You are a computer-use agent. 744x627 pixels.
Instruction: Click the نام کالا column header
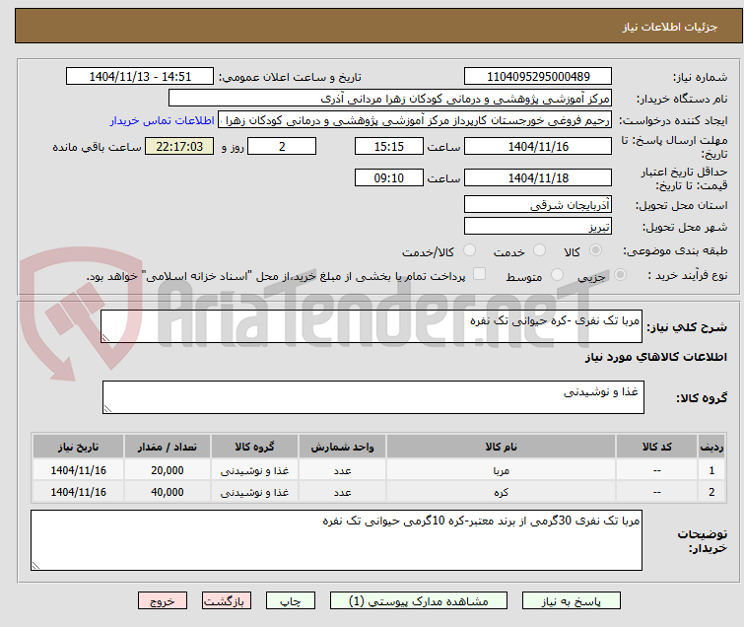point(501,447)
